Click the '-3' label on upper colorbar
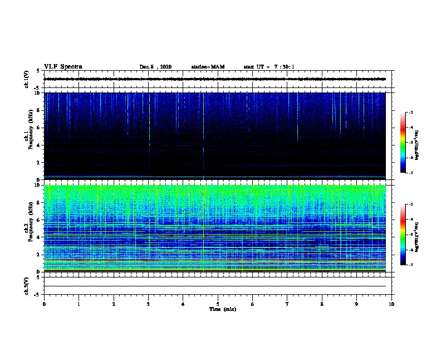Image resolution: width=441 pixels, height=341 pixels. tap(411, 112)
